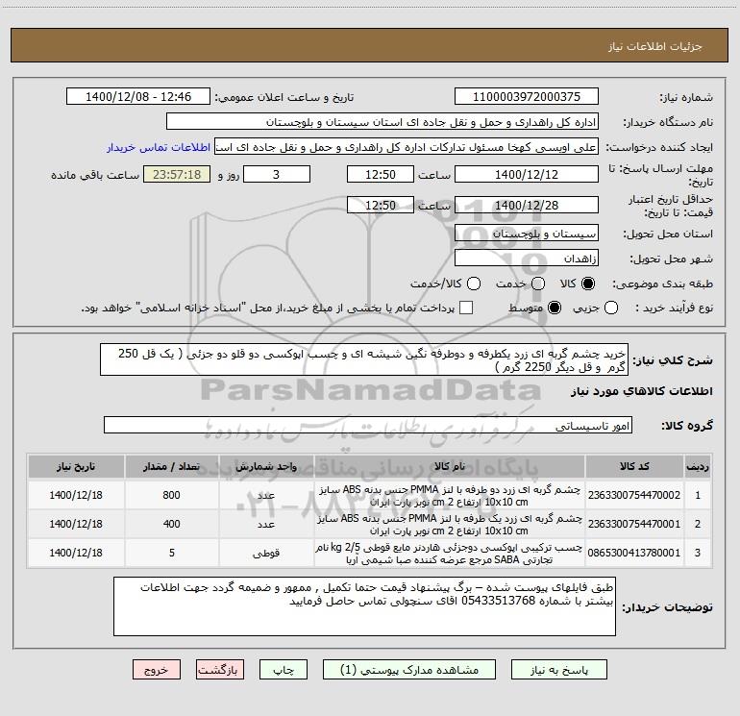Click the unit قوطی in row 3
Image resolution: width=740 pixels, height=716 pixels.
tap(266, 553)
